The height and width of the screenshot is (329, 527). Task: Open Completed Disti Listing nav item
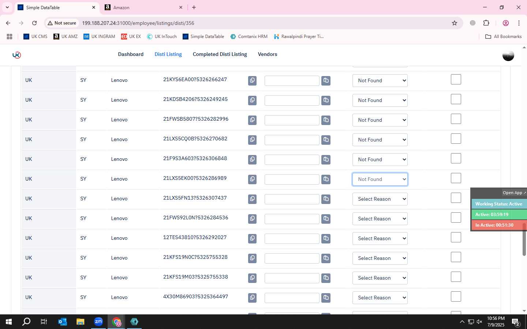point(220,54)
